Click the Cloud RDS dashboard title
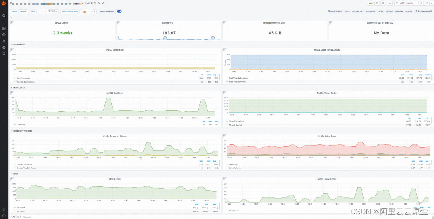Screen dimensions: 434x219 90,3
